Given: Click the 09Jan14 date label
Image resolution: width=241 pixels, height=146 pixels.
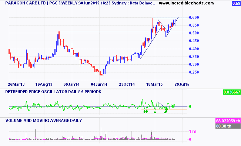Looking at the screenshot, I should [x=71, y=84].
